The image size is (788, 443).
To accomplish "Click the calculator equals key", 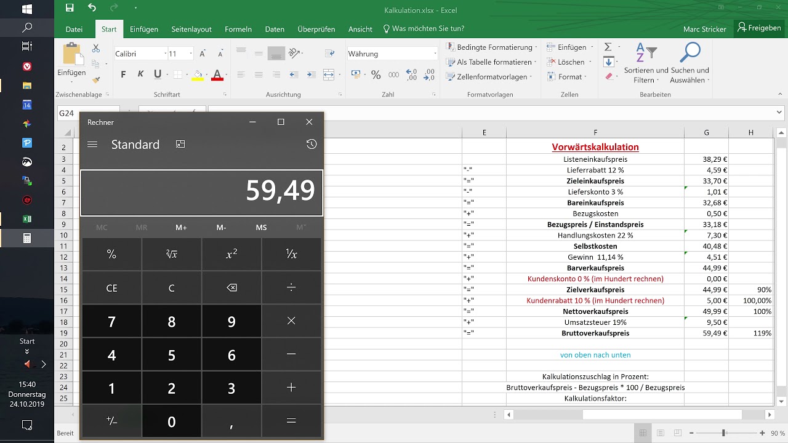I will pyautogui.click(x=291, y=421).
